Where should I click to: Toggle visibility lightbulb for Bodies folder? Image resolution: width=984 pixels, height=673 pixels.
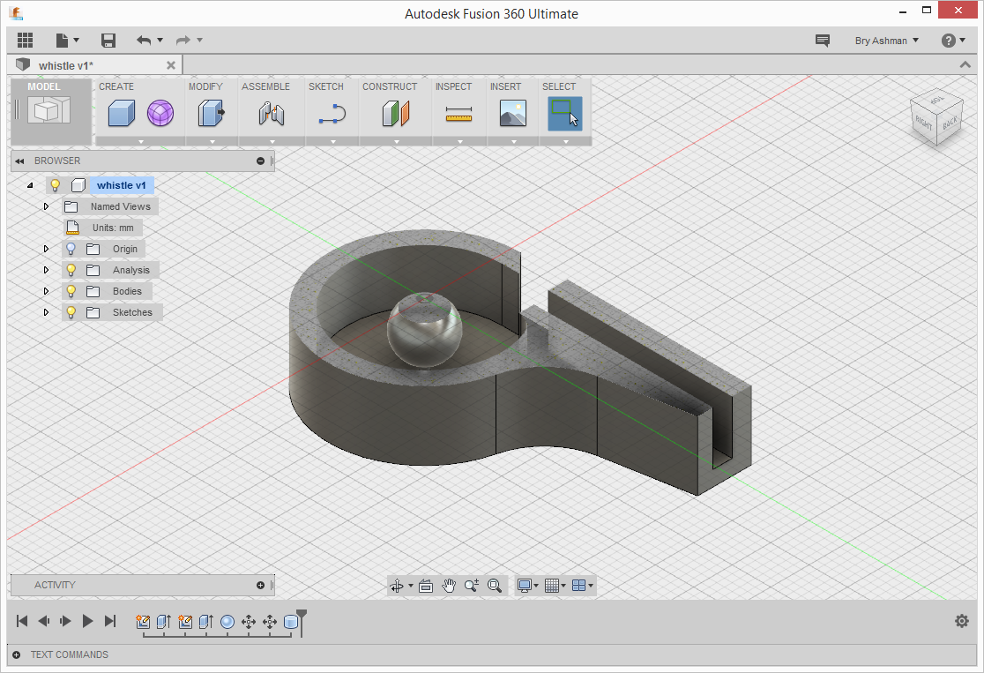[x=71, y=291]
